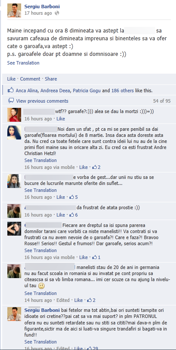Screen dimensions: 176x350
Task: Like the wtf garoafe comment
Action: (x=61, y=119)
